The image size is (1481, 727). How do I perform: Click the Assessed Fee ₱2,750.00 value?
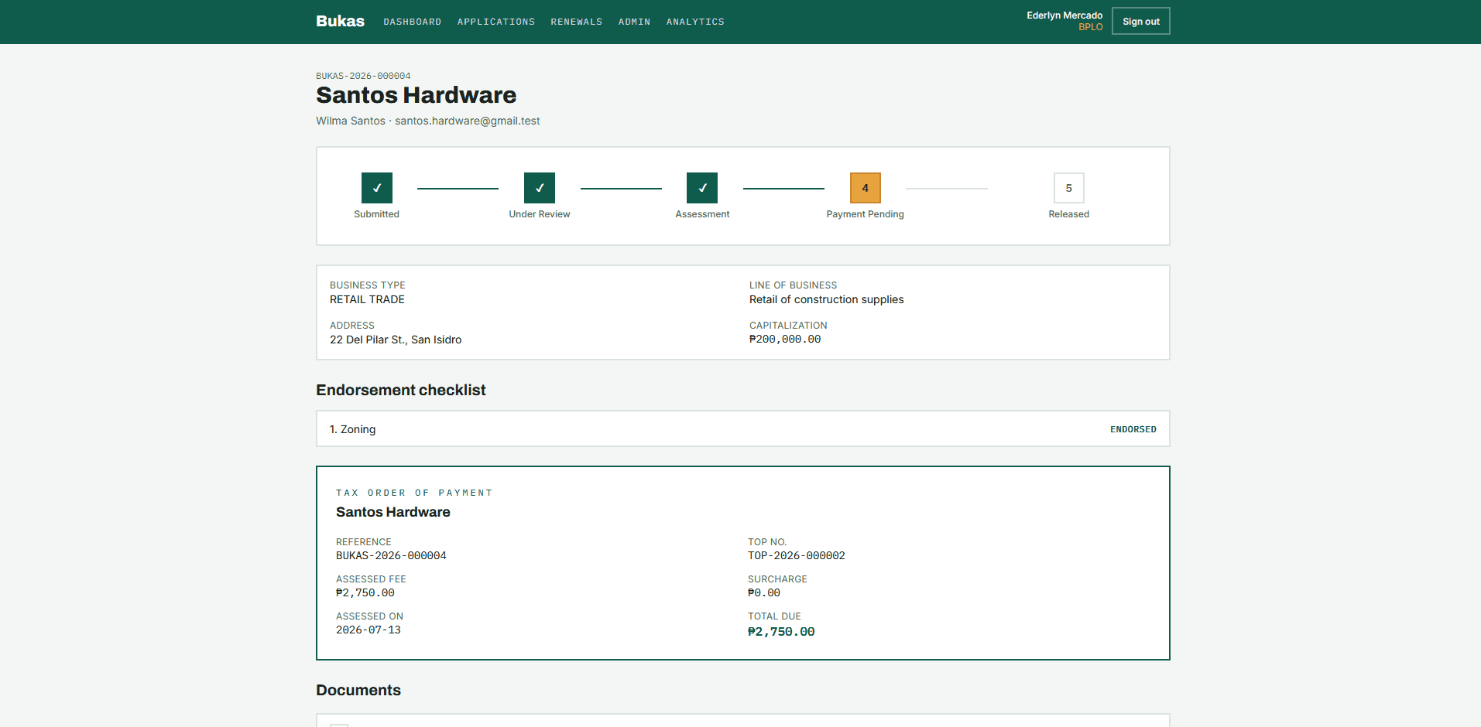(x=365, y=593)
